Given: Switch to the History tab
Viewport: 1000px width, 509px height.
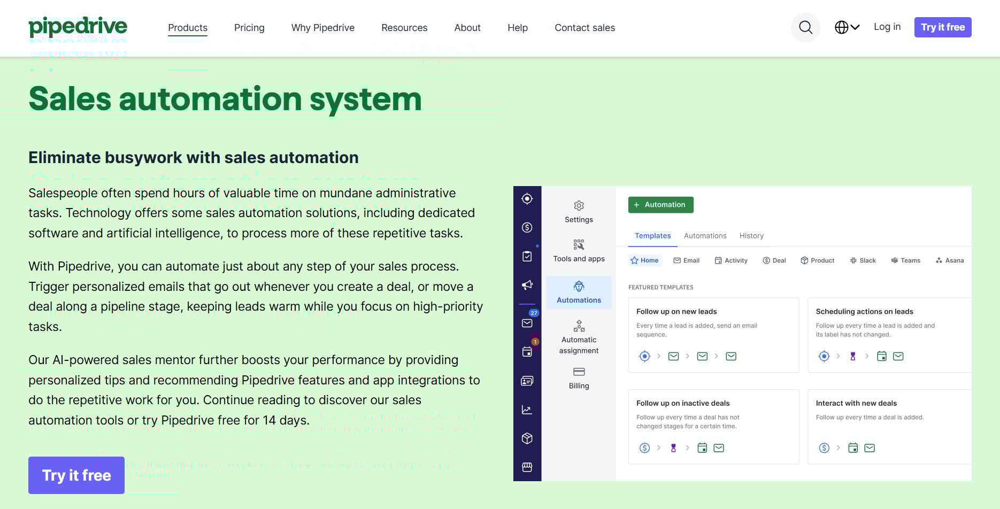Looking at the screenshot, I should coord(751,236).
